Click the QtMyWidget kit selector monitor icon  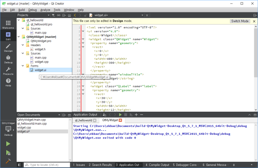[x=8, y=129]
